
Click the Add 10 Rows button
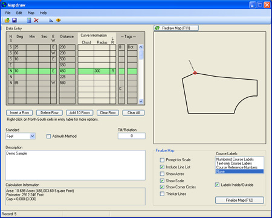pos(80,113)
